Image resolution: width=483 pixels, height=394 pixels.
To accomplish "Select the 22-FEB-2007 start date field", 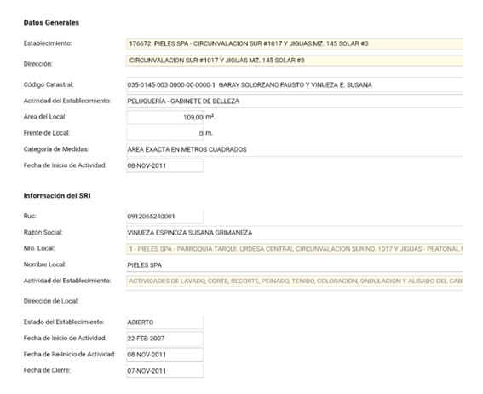I will [x=165, y=339].
